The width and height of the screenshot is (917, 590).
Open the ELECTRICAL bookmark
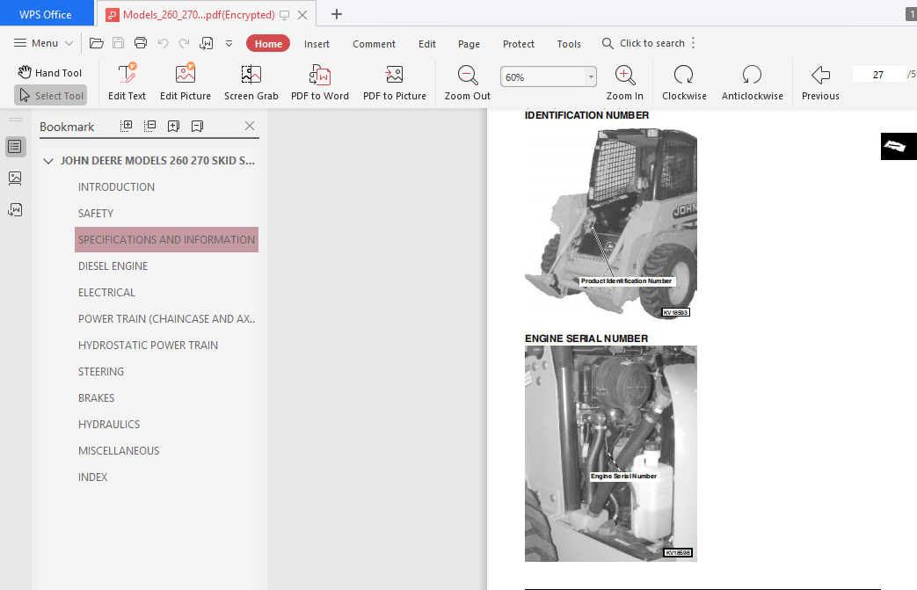[106, 293]
